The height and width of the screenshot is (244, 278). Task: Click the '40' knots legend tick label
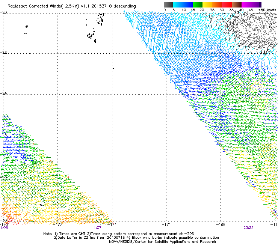pyautogui.click(x=241, y=10)
